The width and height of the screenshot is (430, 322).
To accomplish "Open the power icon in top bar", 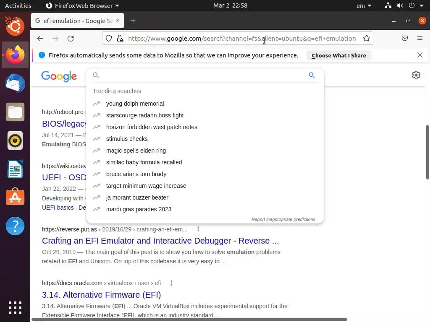I will 412,5.
